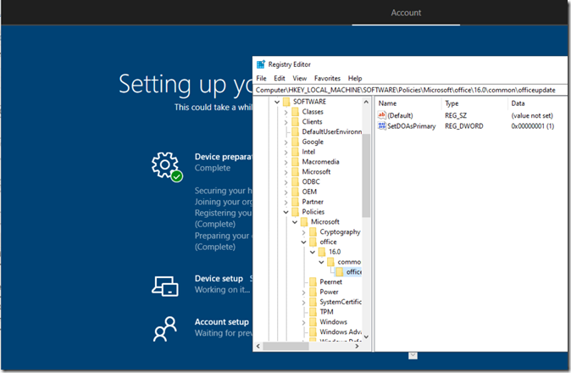Click the Device setup laptop icon

tap(164, 286)
